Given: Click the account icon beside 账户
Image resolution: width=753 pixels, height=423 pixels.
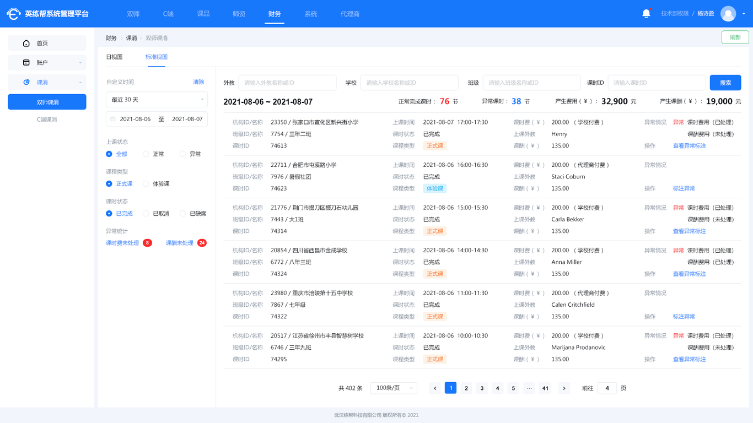Looking at the screenshot, I should 26,63.
